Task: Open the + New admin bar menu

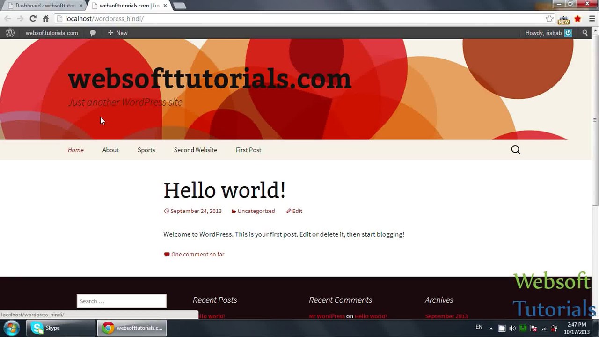Action: [117, 33]
